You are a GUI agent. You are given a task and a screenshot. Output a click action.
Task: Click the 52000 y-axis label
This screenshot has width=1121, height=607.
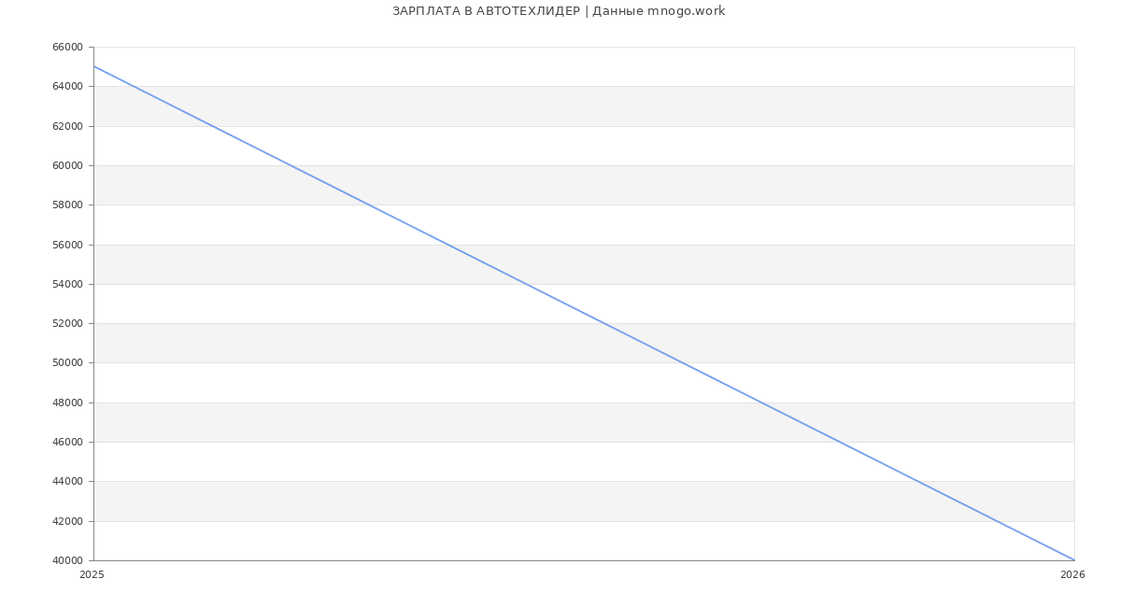(69, 324)
